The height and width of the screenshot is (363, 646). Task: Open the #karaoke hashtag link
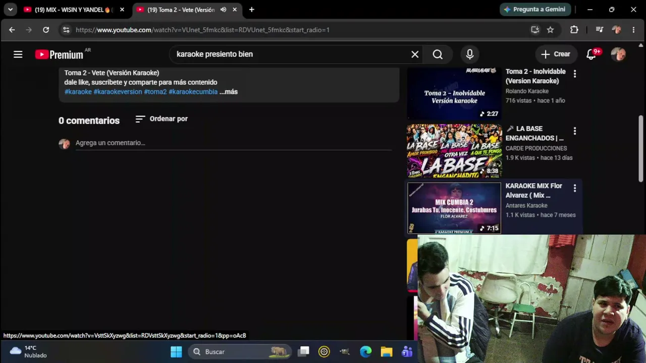[x=78, y=92]
